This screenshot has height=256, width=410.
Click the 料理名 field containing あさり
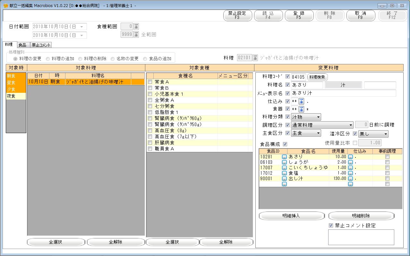(307, 85)
